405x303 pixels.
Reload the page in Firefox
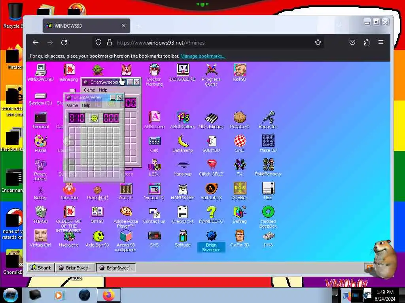pos(64,43)
